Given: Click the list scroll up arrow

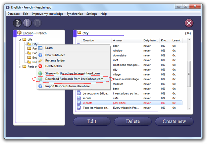Looking at the screenshot, I should coord(189,40).
